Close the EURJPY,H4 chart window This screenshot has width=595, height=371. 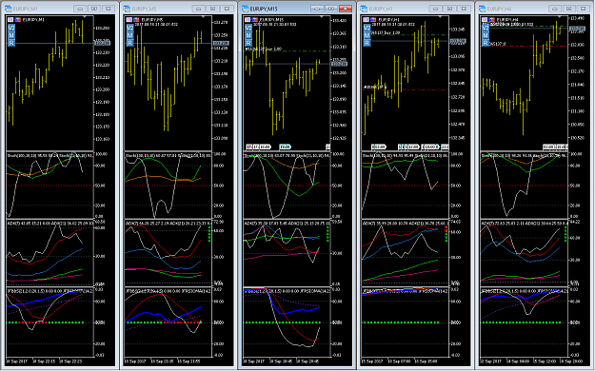[x=583, y=9]
